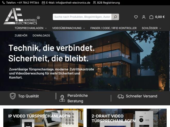Click the phone icon in top bar
Viewport: 170px width, 127px height.
pos(3,3)
